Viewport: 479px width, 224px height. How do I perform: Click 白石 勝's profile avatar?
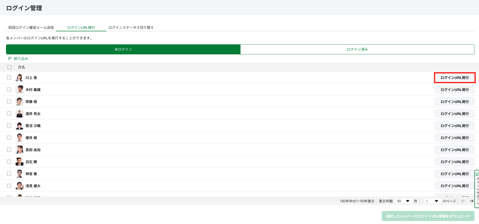point(20,162)
